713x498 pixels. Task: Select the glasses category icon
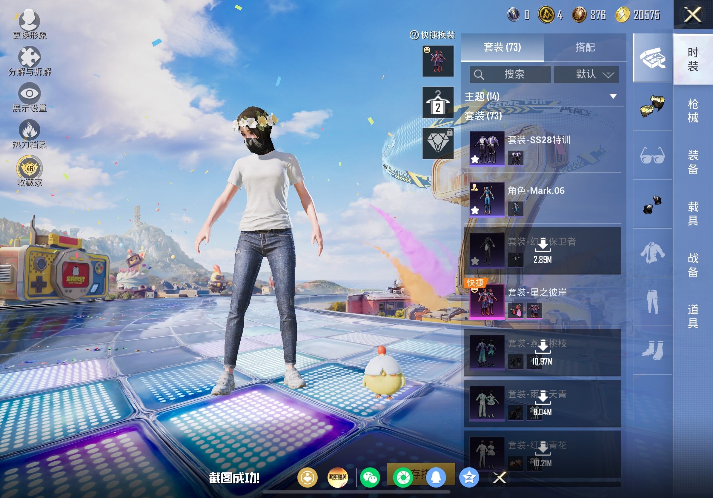coord(652,155)
